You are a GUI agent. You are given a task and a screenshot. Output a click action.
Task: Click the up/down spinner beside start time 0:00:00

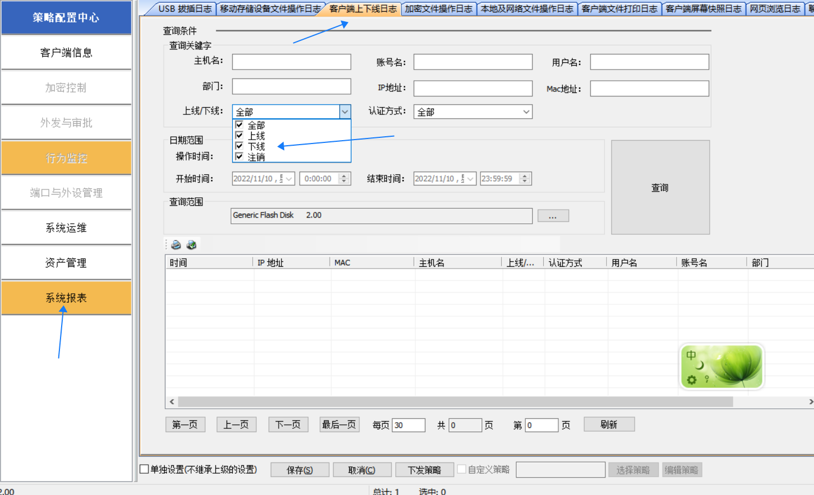pyautogui.click(x=344, y=179)
